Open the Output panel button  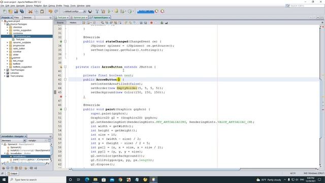(x=12, y=173)
